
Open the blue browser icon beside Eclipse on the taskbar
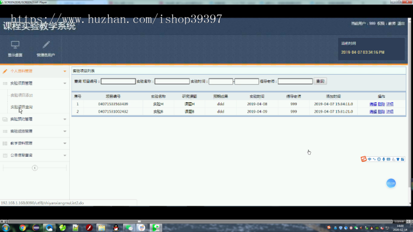(49, 228)
